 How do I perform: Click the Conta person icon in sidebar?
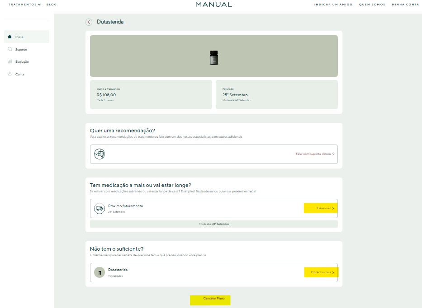point(10,74)
